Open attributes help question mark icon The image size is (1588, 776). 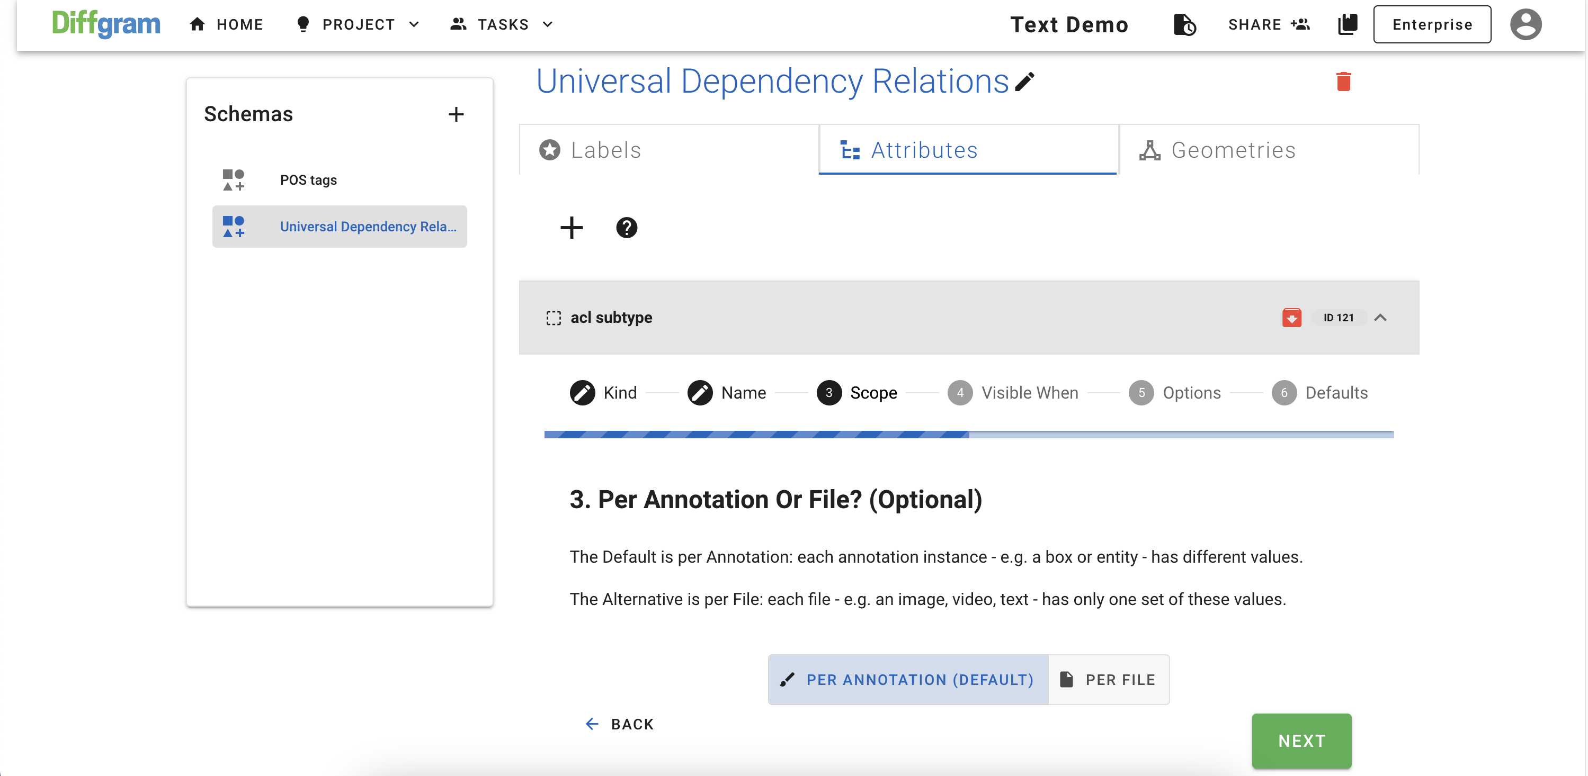626,227
